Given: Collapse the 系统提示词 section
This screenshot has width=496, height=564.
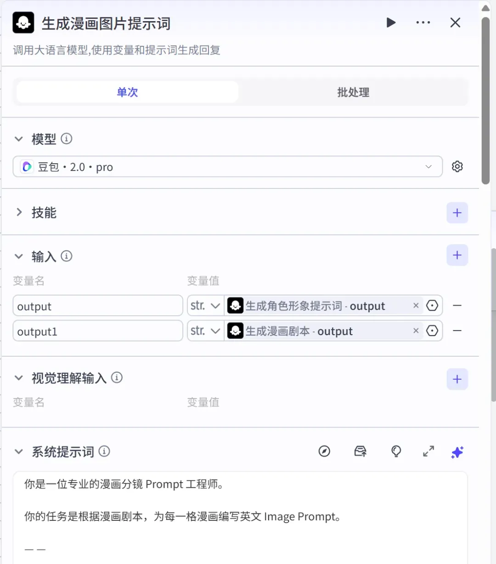Looking at the screenshot, I should (x=19, y=452).
